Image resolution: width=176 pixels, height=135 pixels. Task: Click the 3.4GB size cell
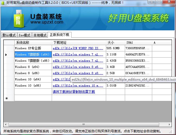(115, 67)
